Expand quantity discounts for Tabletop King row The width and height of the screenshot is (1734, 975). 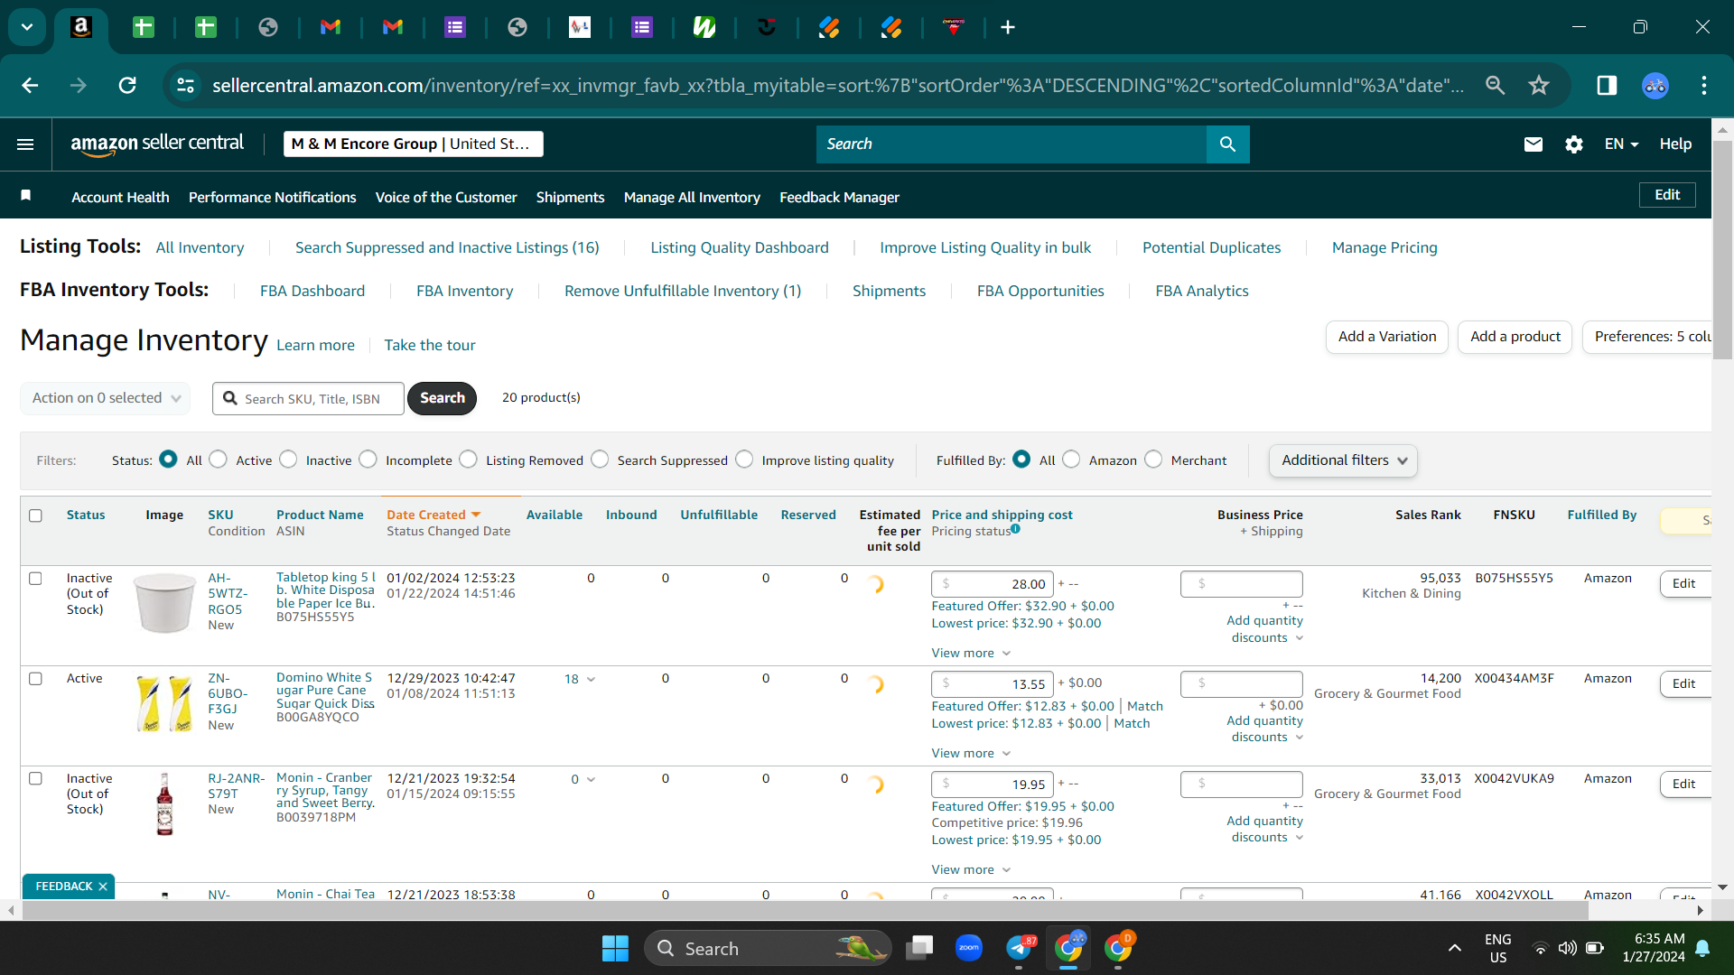pyautogui.click(x=1264, y=629)
